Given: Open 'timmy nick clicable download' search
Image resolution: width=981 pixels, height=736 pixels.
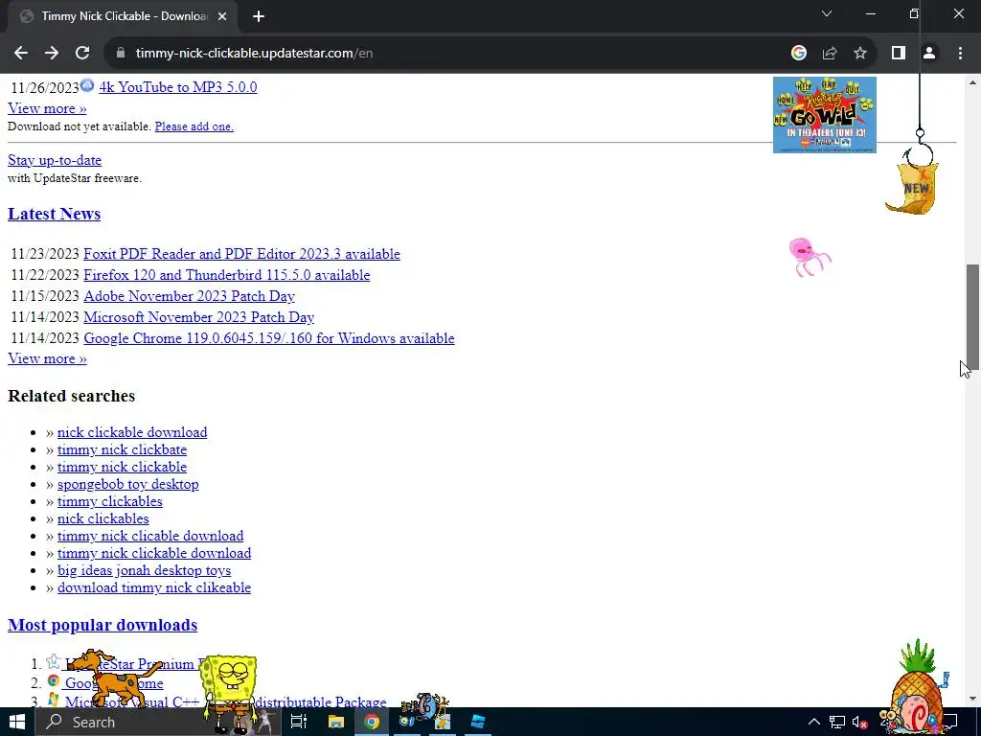Looking at the screenshot, I should [150, 537].
